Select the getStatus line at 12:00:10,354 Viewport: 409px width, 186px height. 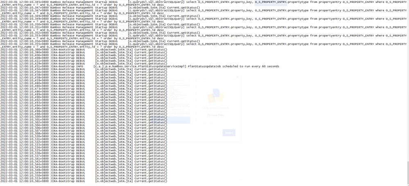pyautogui.click(x=100, y=41)
